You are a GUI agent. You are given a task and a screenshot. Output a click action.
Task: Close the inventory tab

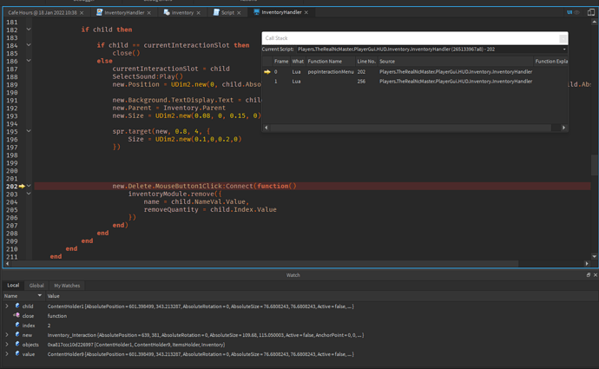click(x=198, y=13)
